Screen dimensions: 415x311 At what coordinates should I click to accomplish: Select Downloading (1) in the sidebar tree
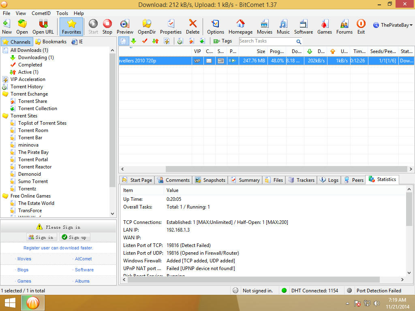point(36,58)
